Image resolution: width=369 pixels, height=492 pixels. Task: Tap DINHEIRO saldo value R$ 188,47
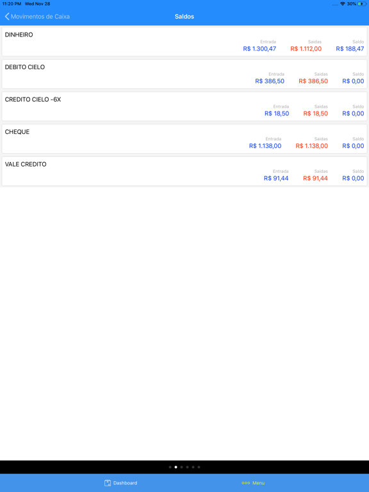point(350,49)
